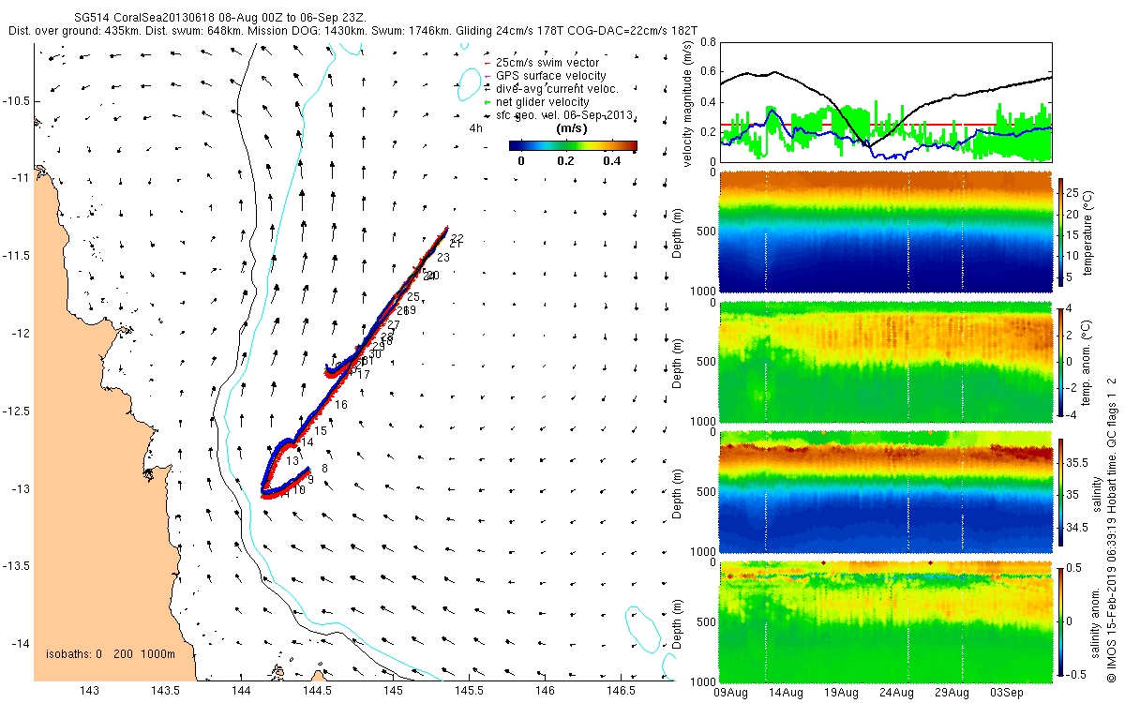
Task: Click day marker '15' on glider track
Action: (x=321, y=431)
